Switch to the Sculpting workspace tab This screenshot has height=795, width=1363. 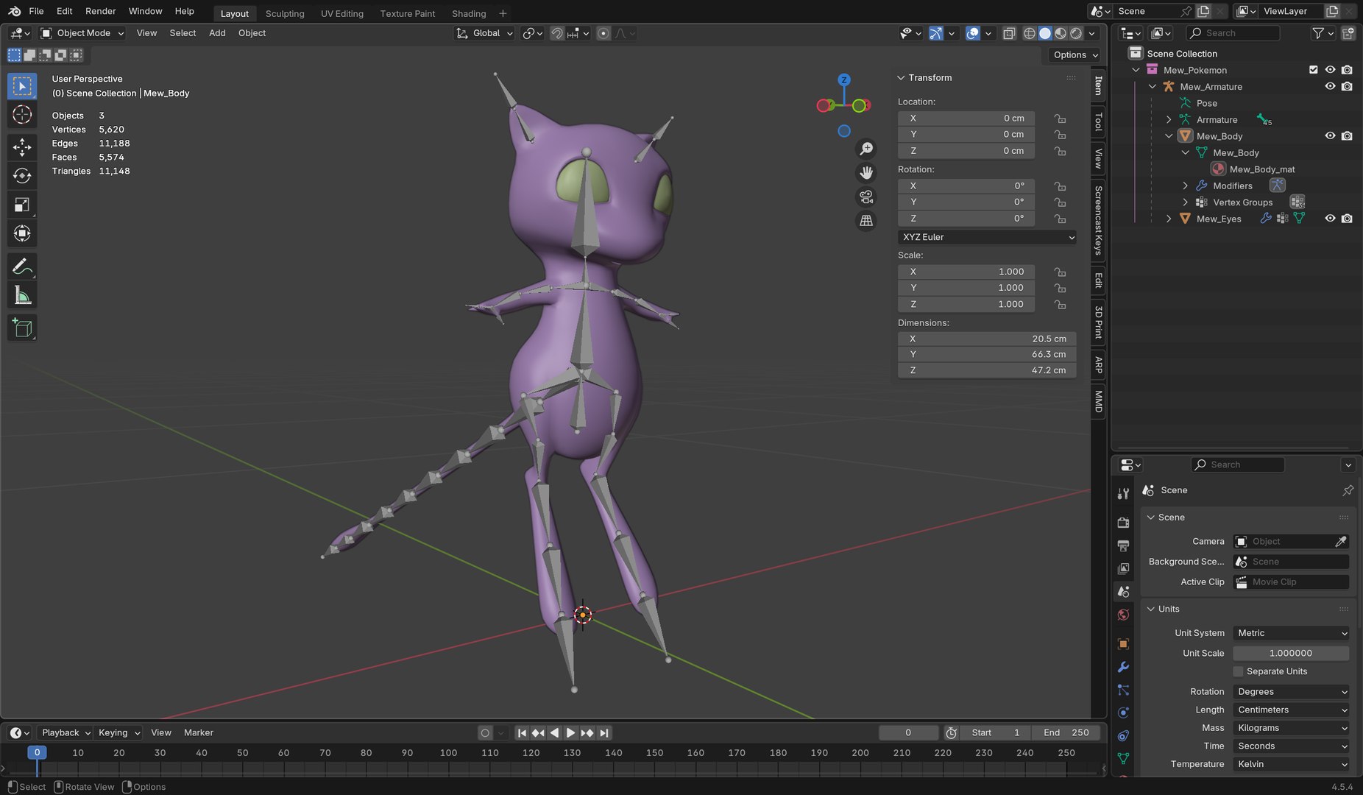pyautogui.click(x=285, y=13)
